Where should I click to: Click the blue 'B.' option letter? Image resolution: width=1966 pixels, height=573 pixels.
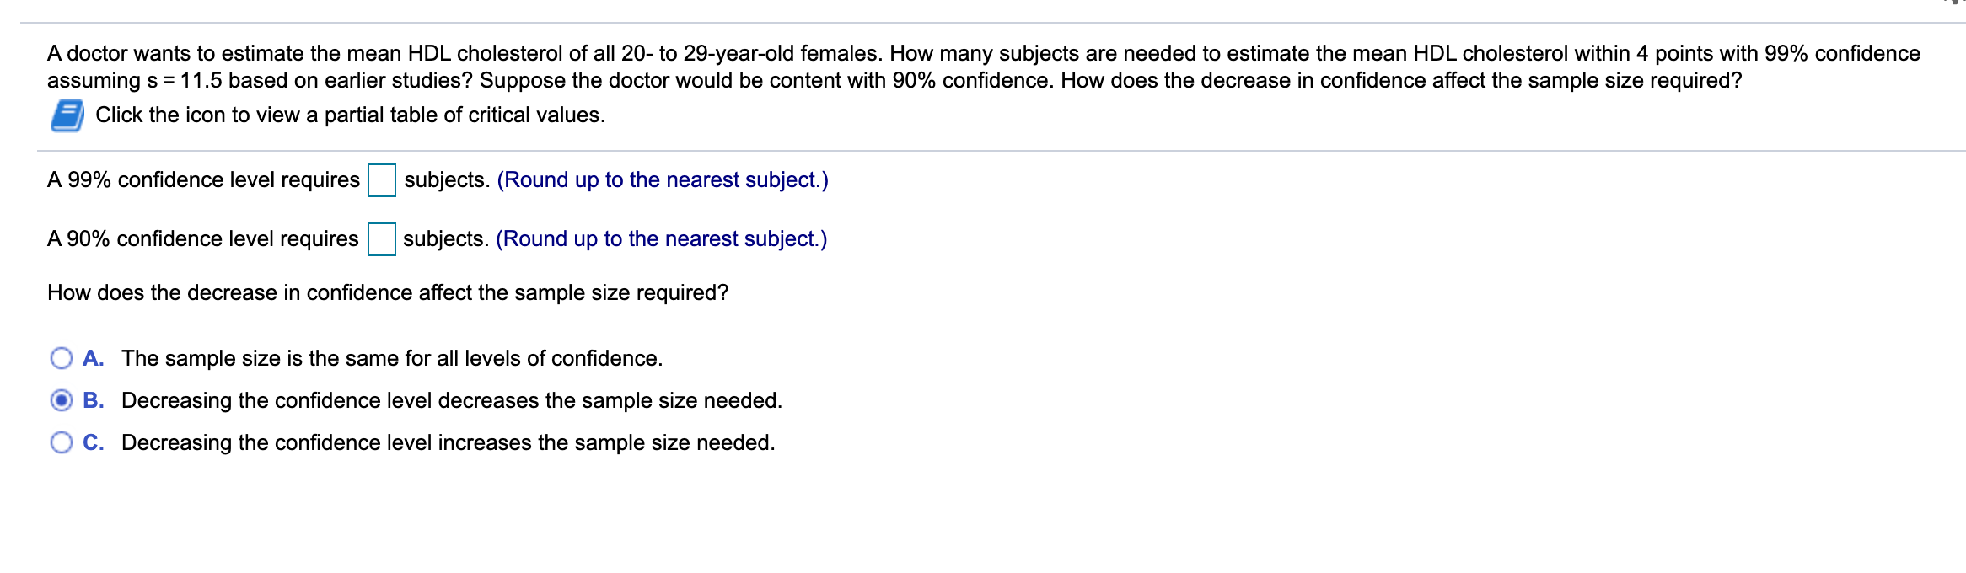pyautogui.click(x=93, y=401)
